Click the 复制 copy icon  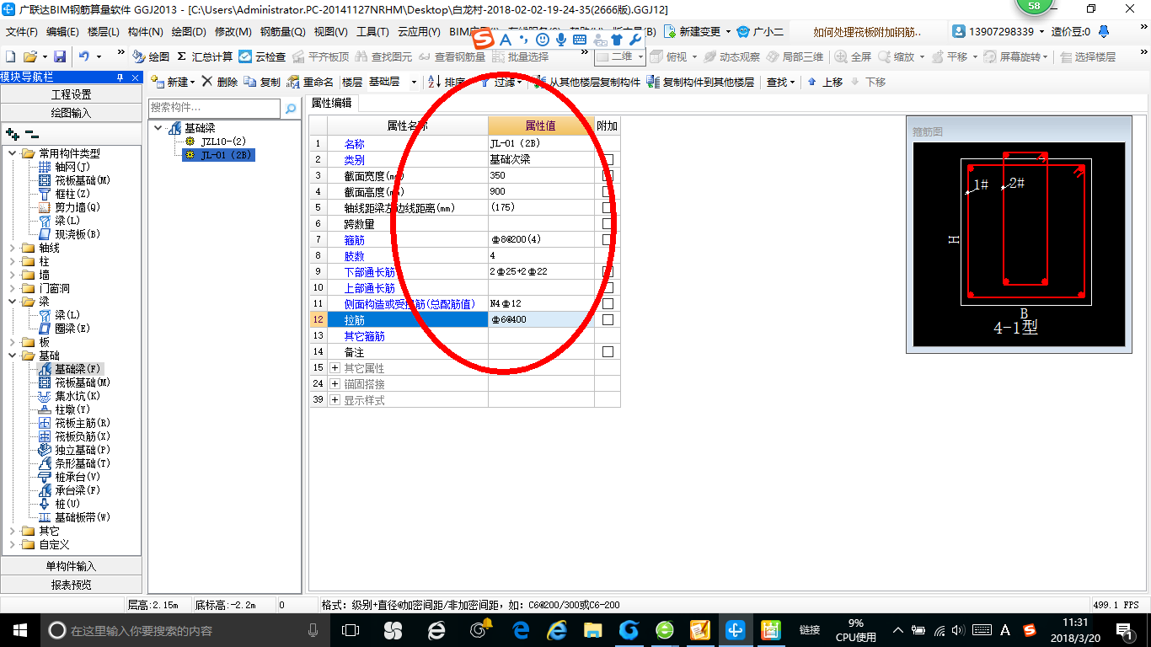click(250, 82)
